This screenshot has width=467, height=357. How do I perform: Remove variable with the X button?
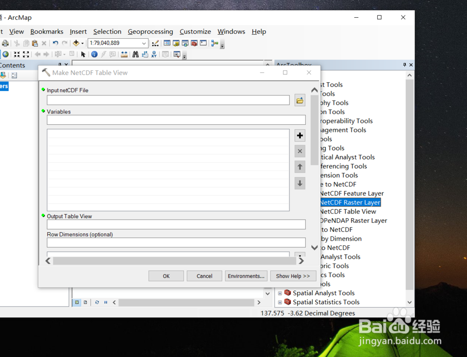[x=300, y=151]
